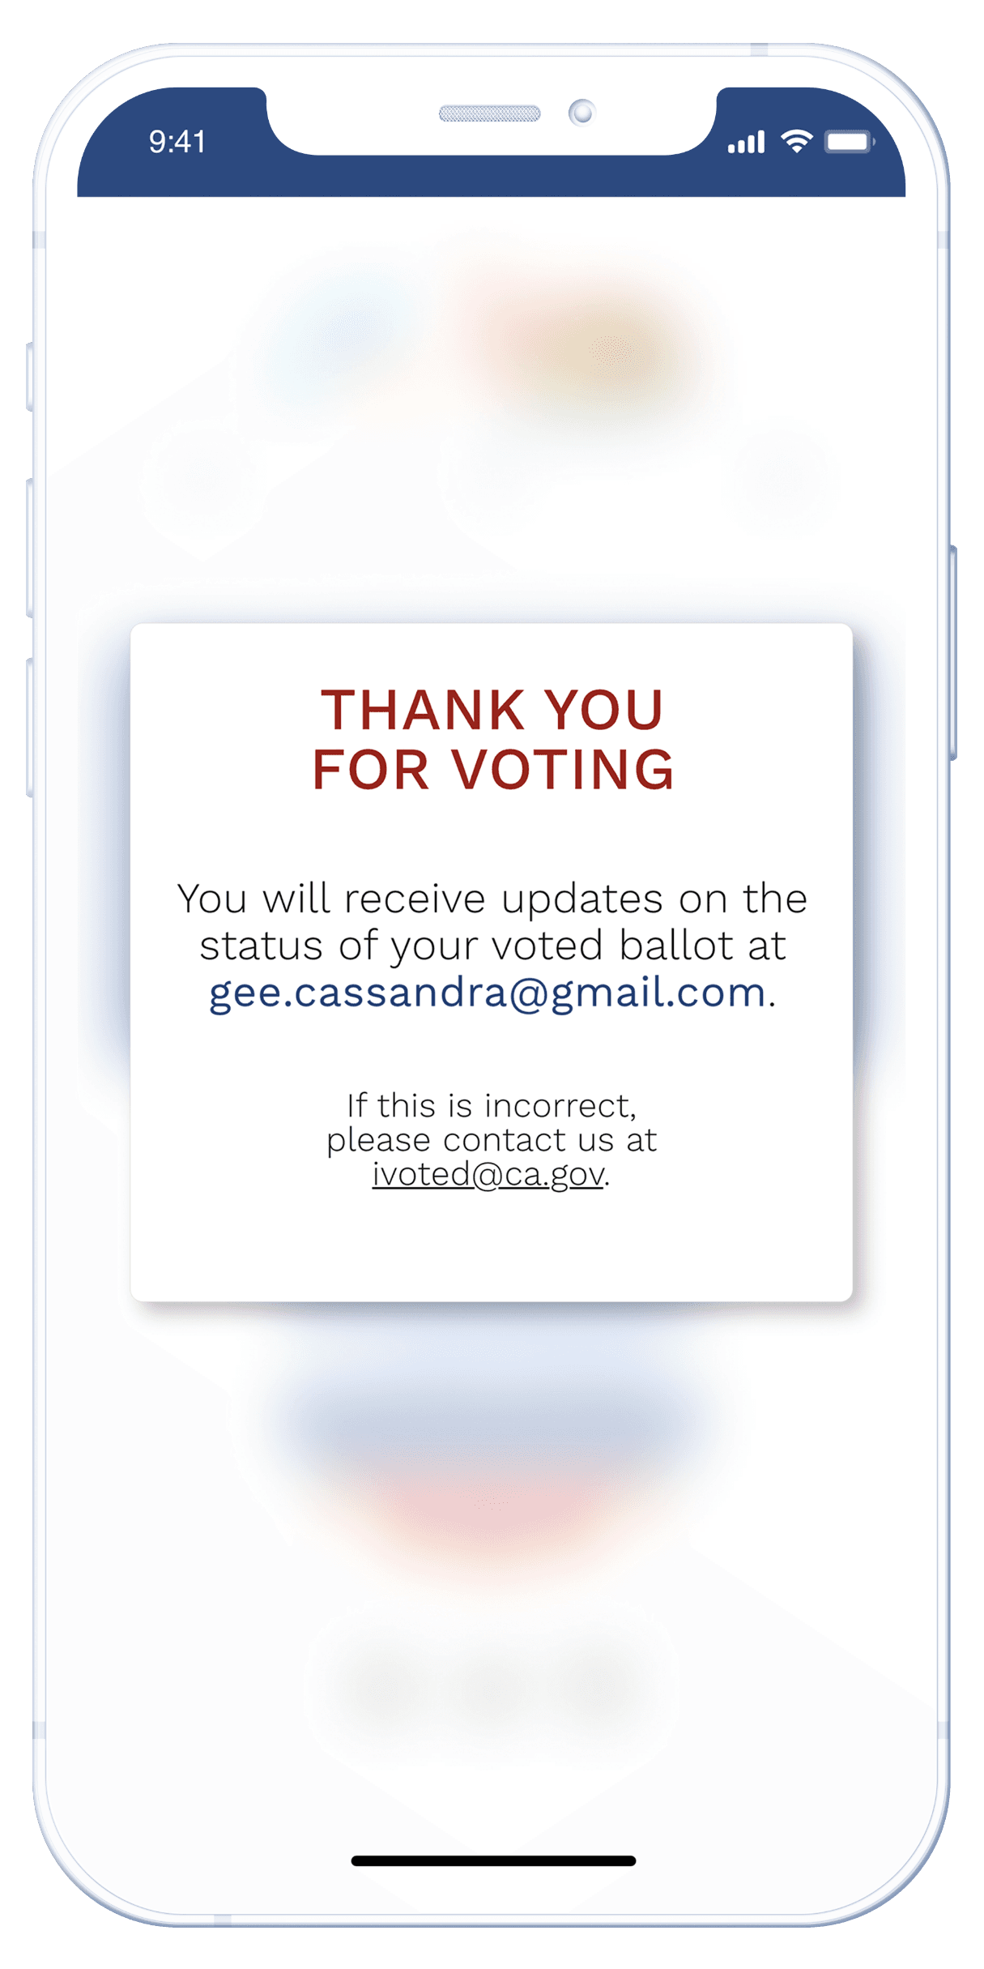This screenshot has height=1969, width=984.
Task: Open the ivoted@ca.gov contact link
Action: tap(488, 1174)
